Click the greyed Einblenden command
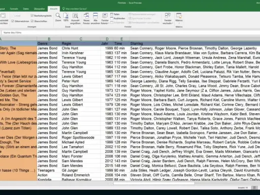This screenshot has height=195, width=260. pyautogui.click(x=117, y=22)
